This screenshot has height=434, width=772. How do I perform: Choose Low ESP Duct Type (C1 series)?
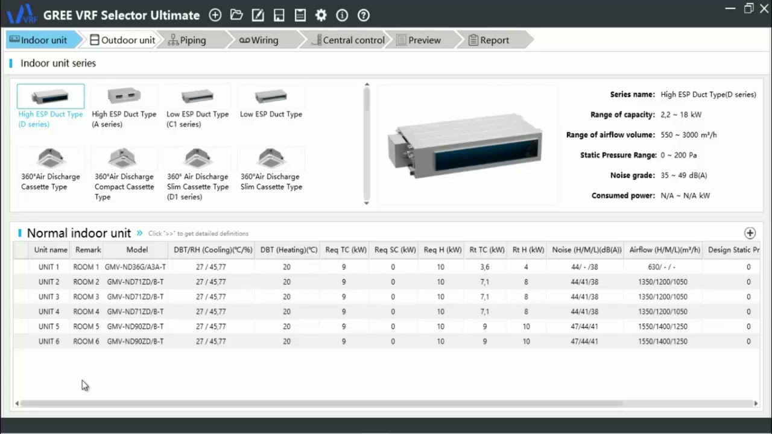tap(198, 107)
